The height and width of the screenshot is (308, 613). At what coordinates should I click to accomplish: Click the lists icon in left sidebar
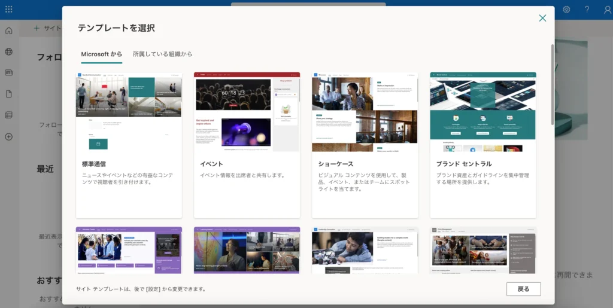(x=8, y=115)
